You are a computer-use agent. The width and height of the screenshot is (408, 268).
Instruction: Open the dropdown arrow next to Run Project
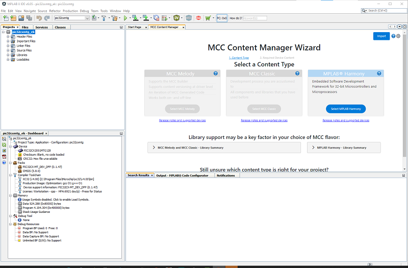click(130, 18)
